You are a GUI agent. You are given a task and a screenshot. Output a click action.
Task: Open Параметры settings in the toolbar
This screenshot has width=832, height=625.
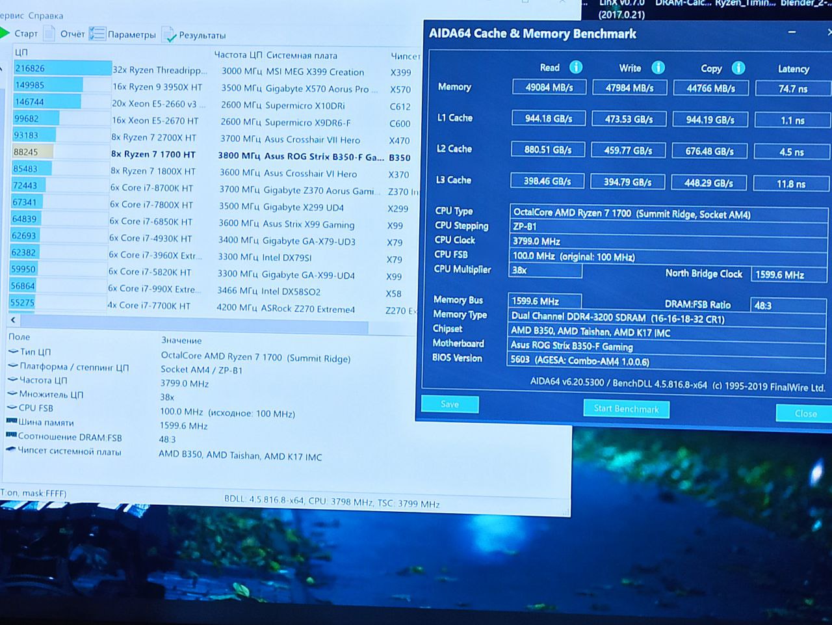pos(123,34)
